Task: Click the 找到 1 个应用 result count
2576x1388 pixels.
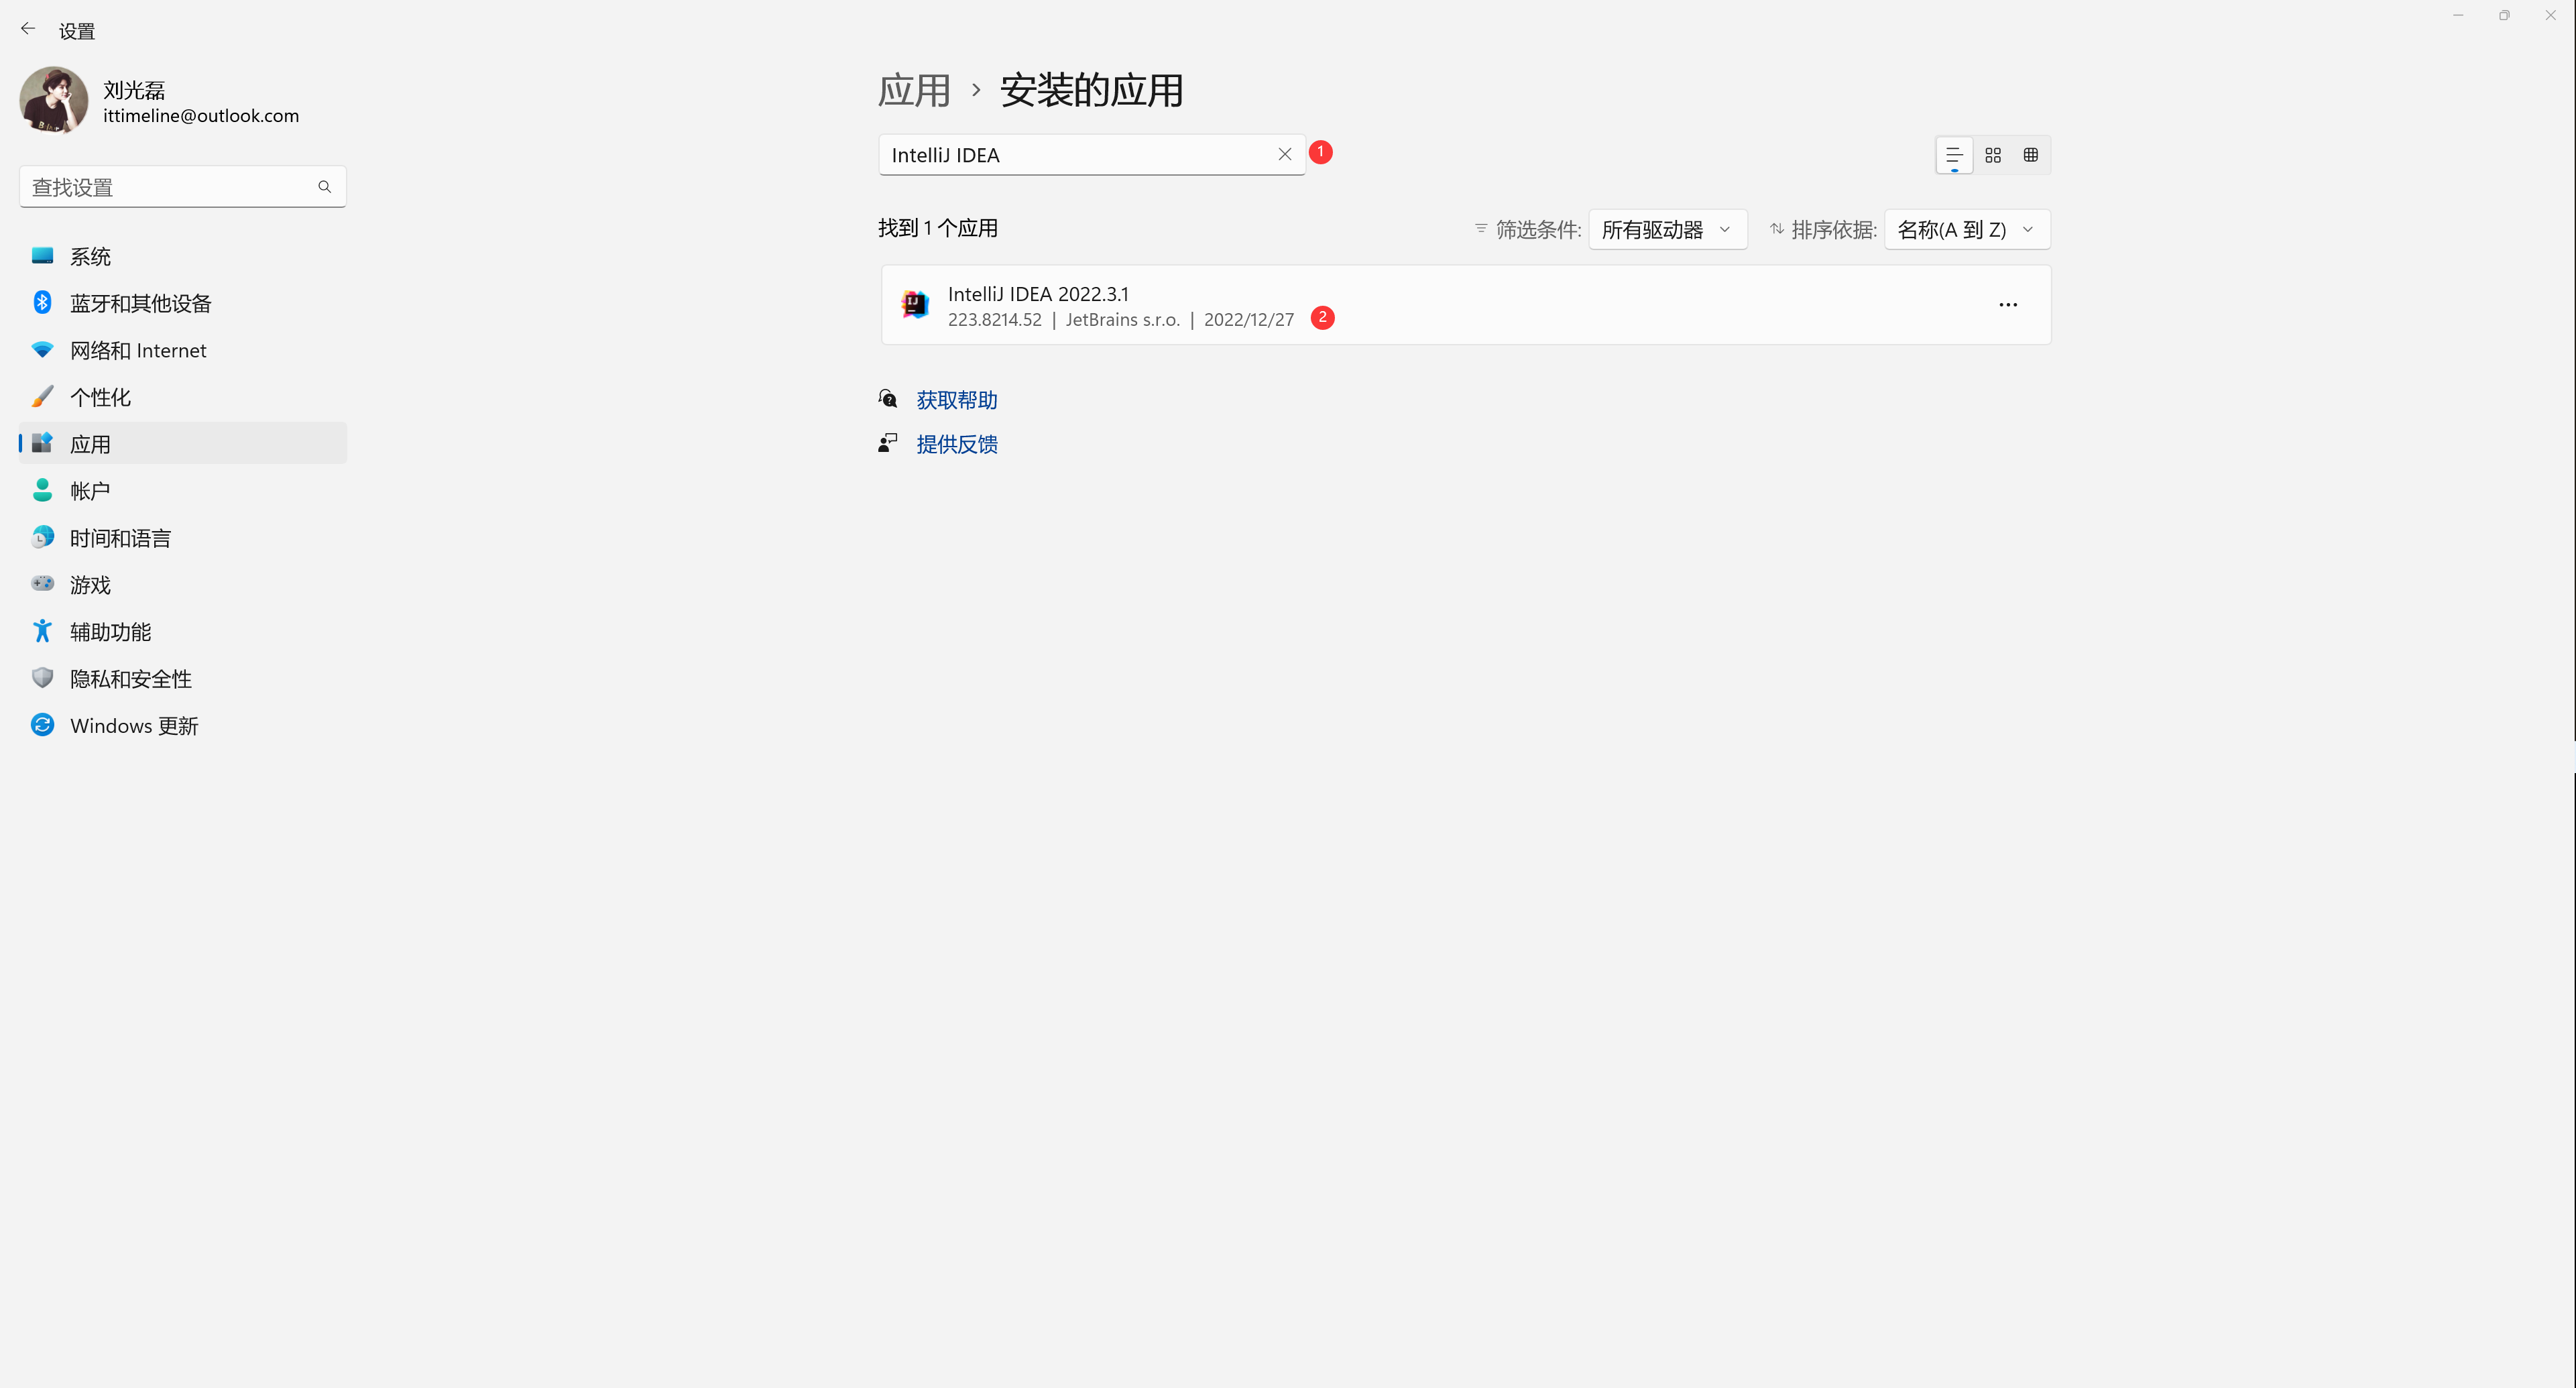Action: (x=938, y=228)
